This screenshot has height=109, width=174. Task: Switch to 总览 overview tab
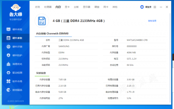pos(37,7)
